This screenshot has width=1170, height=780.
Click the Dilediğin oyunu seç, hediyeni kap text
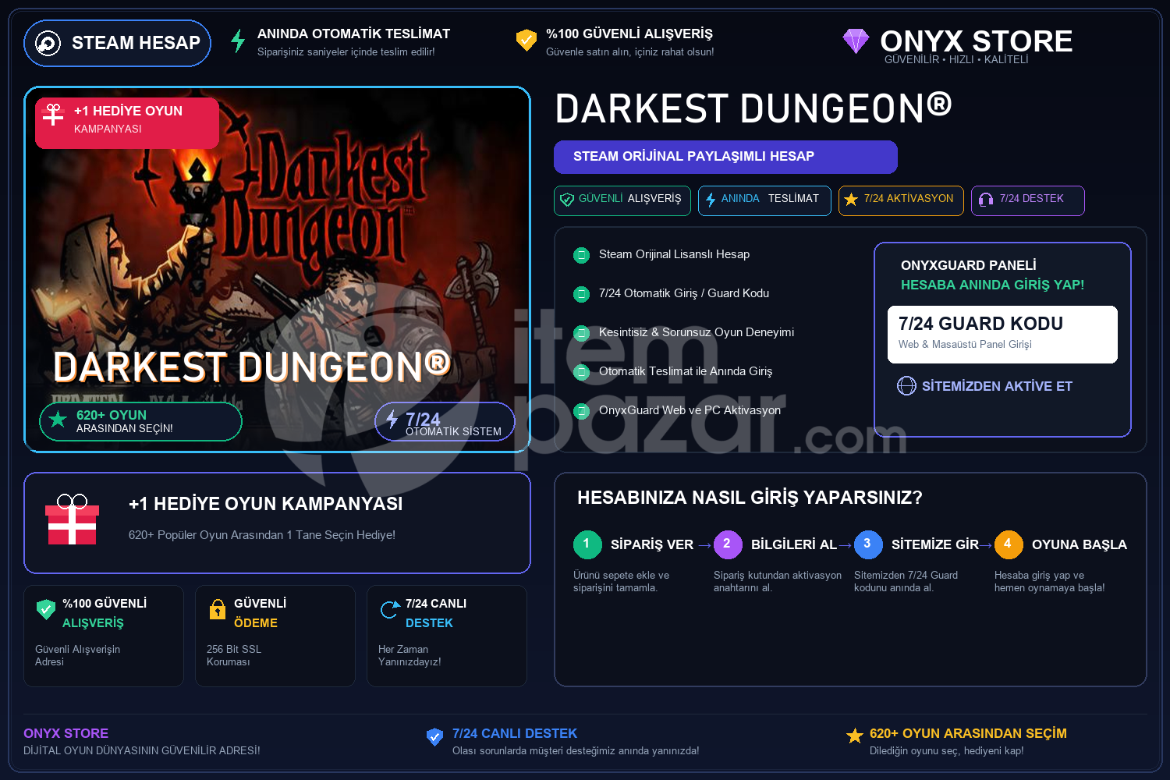pos(946,750)
